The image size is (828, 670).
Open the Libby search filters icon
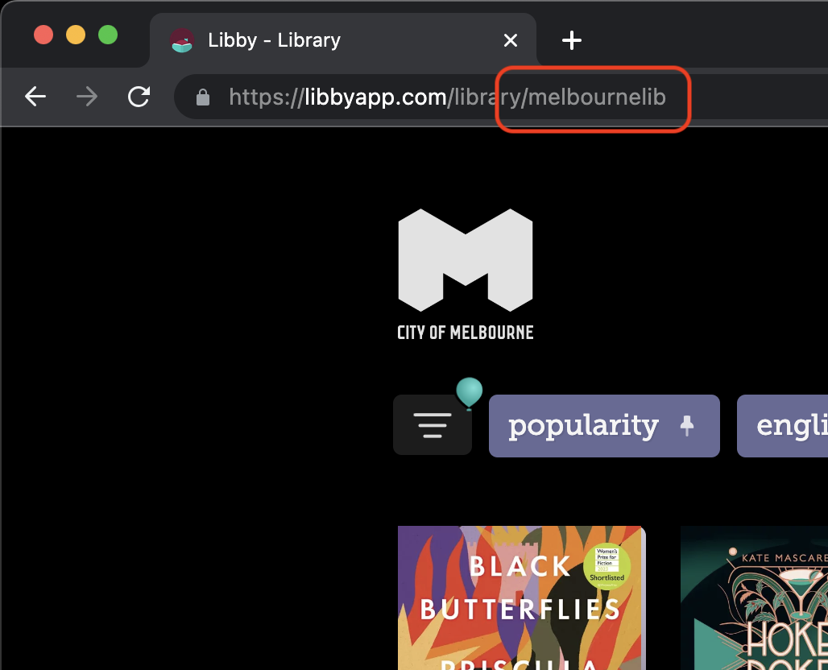tap(433, 425)
